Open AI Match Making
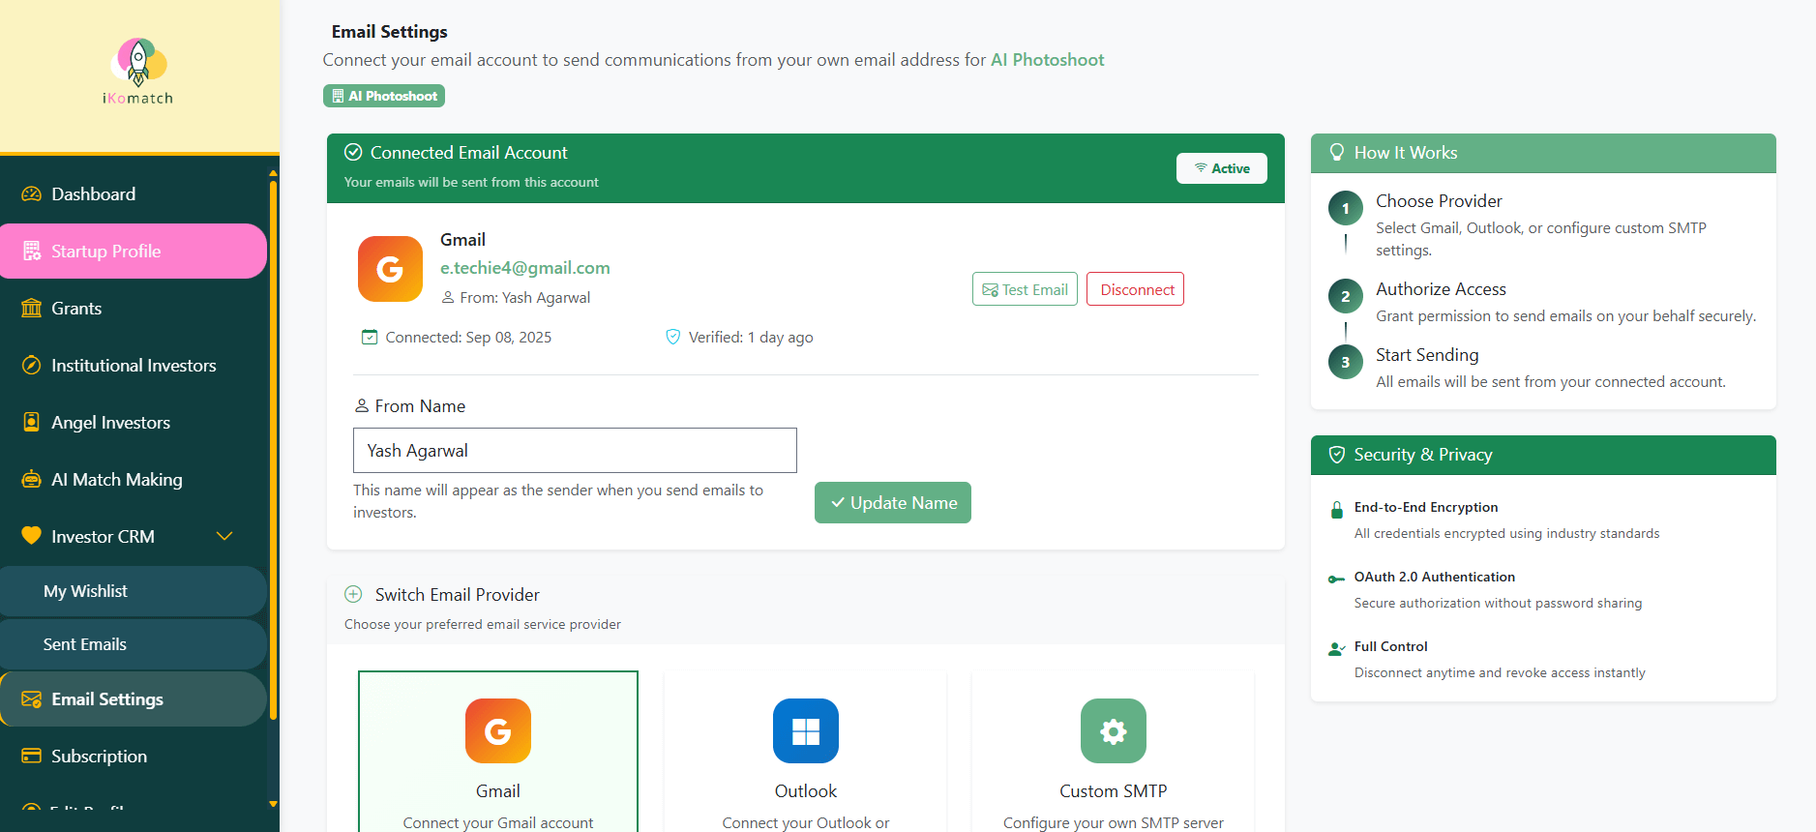The width and height of the screenshot is (1816, 832). pos(134,479)
